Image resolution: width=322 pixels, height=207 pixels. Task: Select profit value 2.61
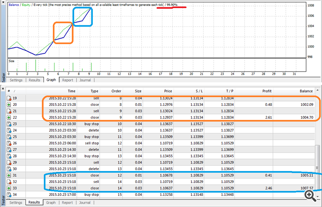[x=268, y=117]
